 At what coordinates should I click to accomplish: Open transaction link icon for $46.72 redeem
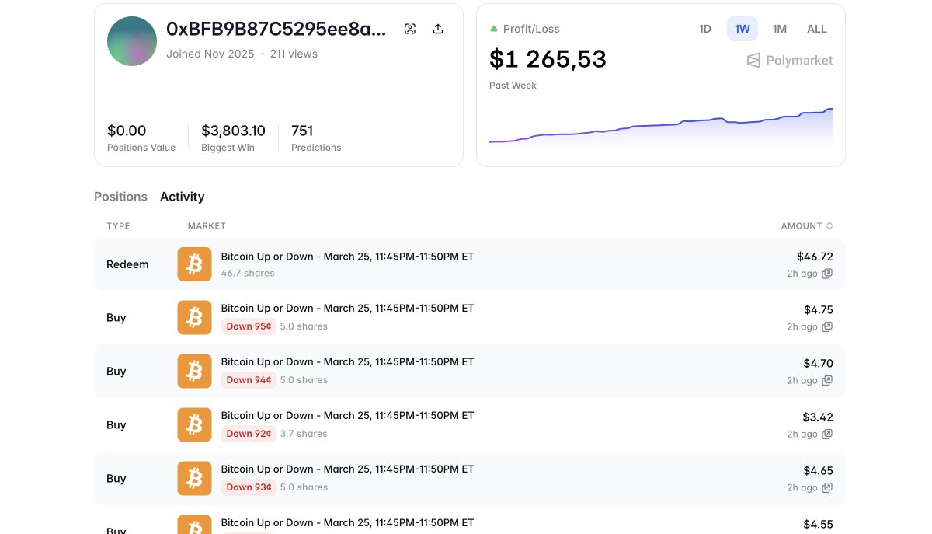point(827,274)
